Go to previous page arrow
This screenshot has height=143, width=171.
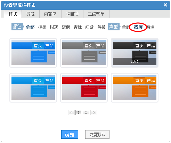point(71,112)
